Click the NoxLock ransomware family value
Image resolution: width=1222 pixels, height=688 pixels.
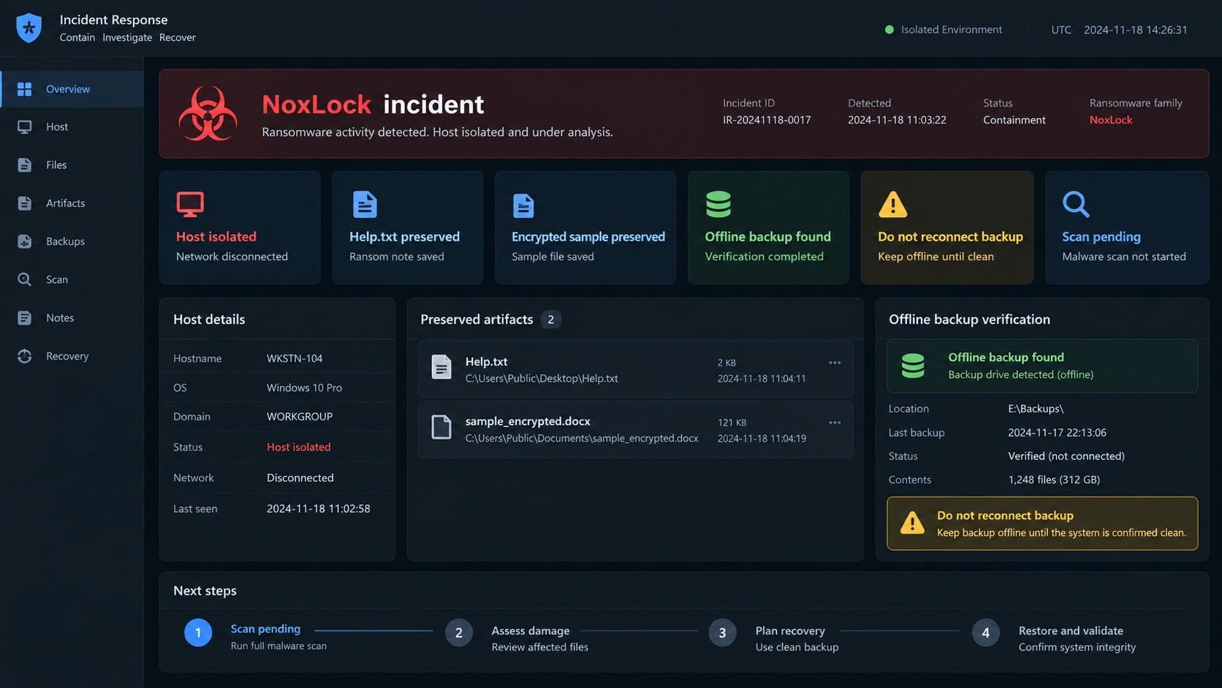pos(1111,120)
